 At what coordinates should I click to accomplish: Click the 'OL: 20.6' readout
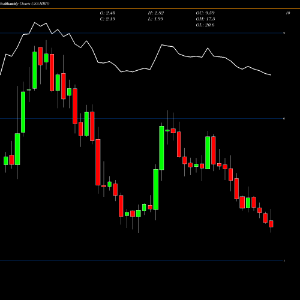[x=205, y=25]
